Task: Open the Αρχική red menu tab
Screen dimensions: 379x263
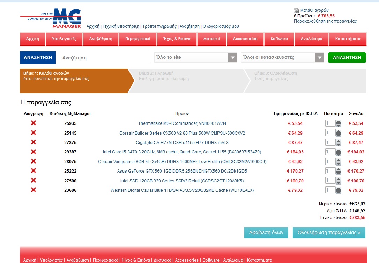Action: [33, 39]
